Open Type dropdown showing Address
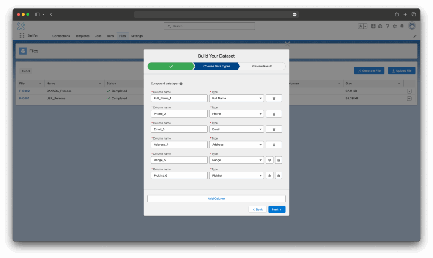The height and width of the screenshot is (258, 433). [x=237, y=145]
